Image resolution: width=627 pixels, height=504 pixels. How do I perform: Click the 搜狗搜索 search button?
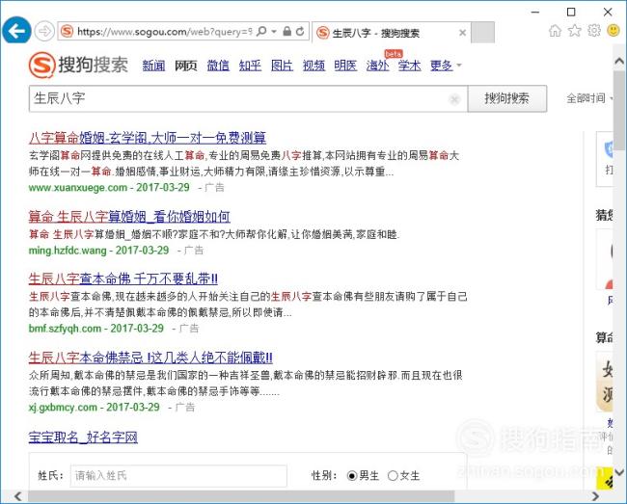[x=507, y=98]
